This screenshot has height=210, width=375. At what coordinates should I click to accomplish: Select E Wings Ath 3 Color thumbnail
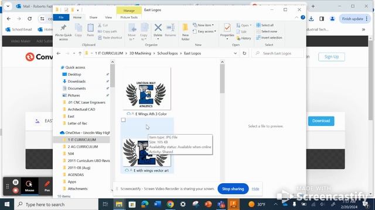pos(146,89)
